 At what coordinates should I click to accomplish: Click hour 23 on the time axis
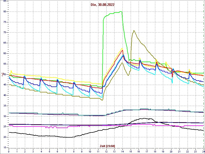196,152
